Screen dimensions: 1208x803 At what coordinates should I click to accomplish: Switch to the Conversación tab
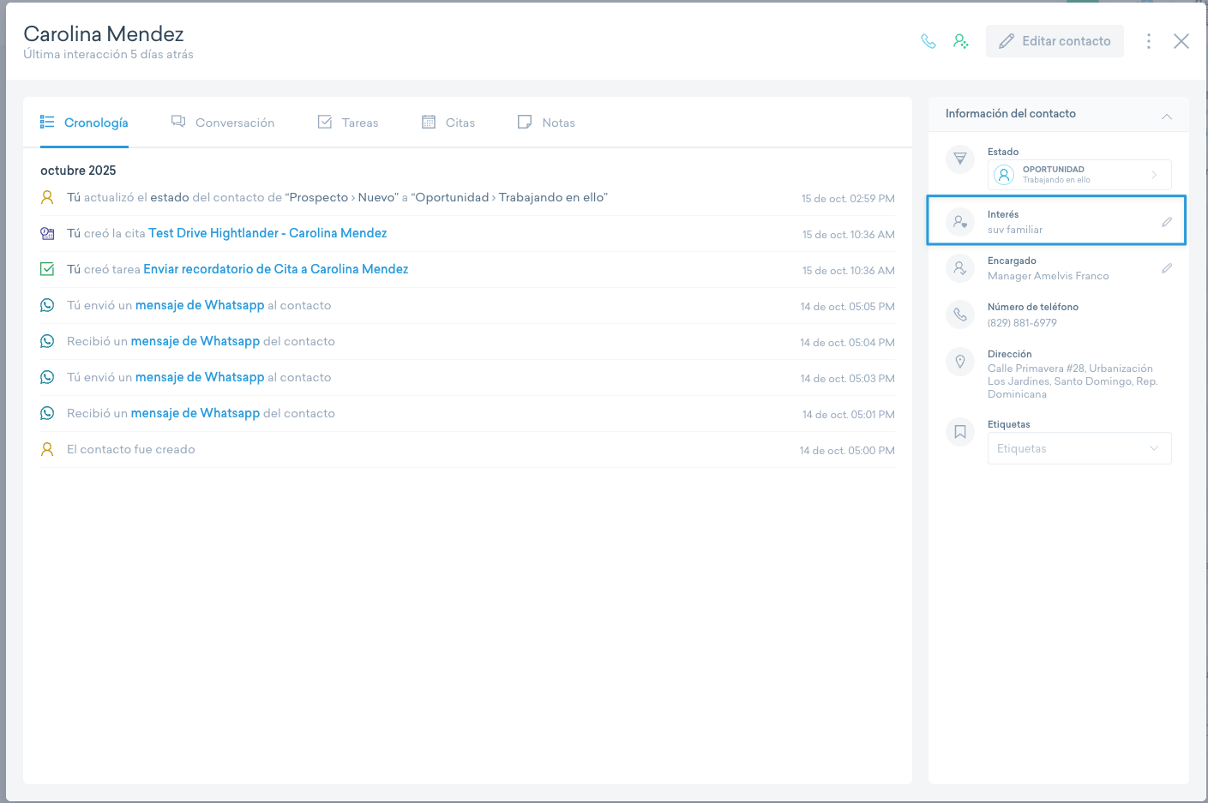pyautogui.click(x=223, y=123)
